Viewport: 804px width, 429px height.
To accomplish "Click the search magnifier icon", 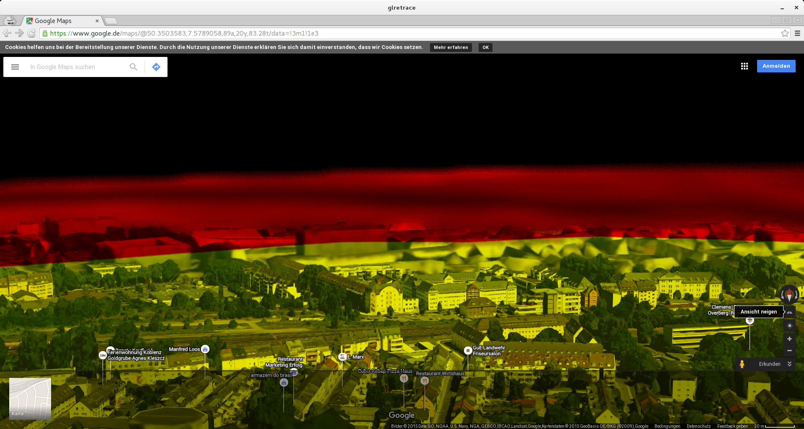I will [134, 67].
